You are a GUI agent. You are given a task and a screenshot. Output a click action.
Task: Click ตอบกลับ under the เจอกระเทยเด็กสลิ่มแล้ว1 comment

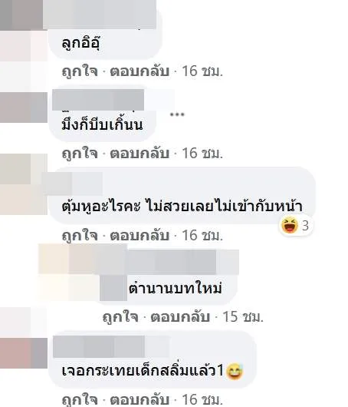click(140, 400)
